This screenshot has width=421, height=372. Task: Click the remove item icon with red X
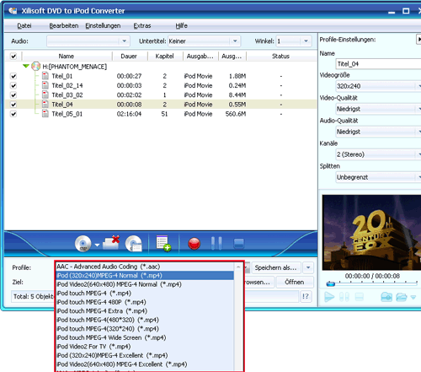click(111, 243)
